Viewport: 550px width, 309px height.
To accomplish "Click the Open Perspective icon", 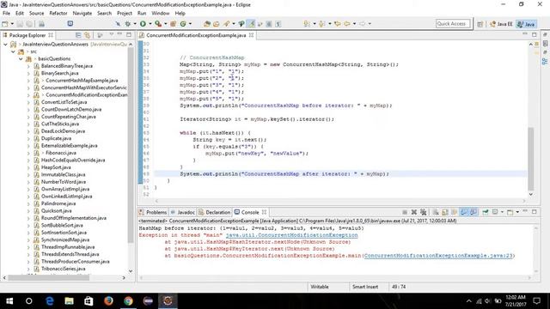I will point(480,24).
